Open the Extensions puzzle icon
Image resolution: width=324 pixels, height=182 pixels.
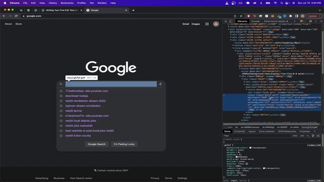pos(291,16)
